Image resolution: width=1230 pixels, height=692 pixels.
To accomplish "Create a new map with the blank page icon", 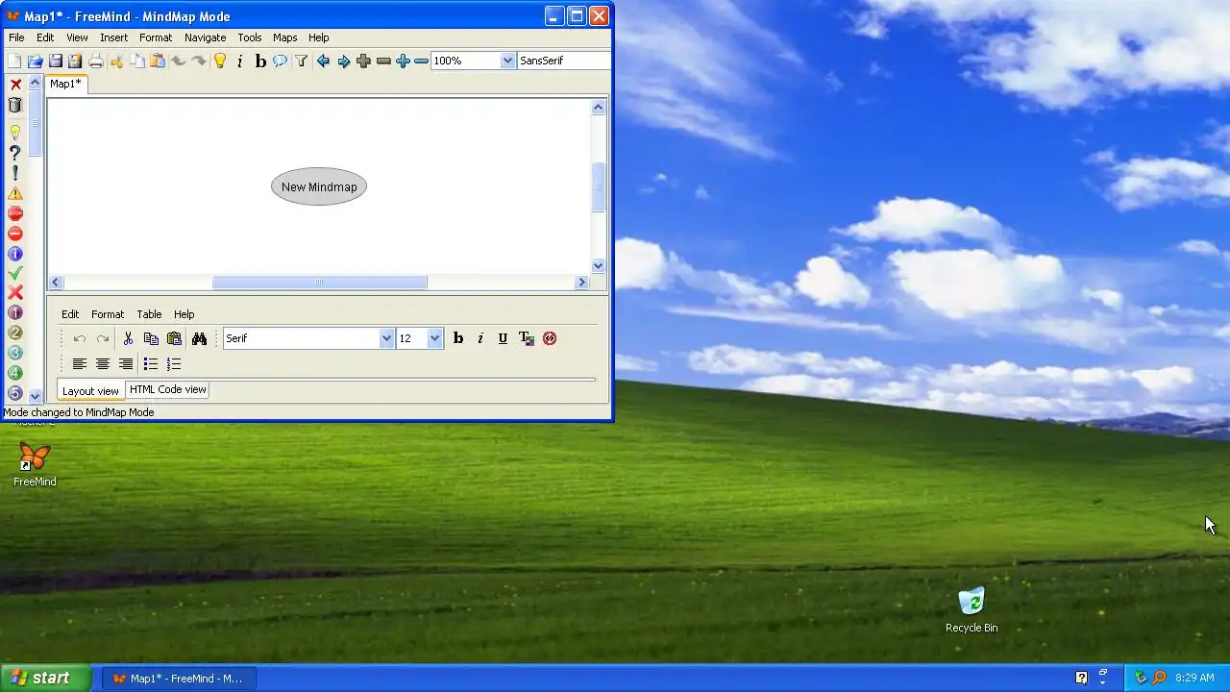I will (14, 61).
